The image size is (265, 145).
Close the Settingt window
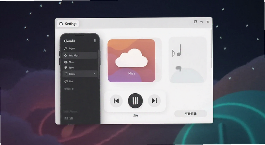[208, 22]
